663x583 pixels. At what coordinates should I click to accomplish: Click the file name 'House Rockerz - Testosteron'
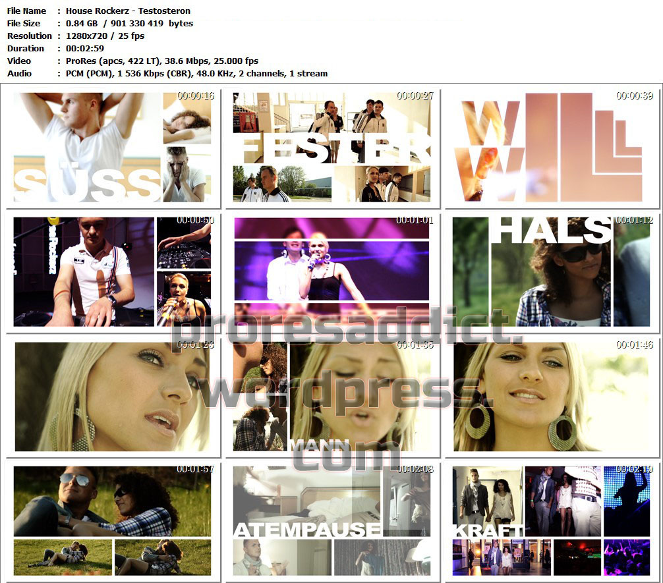129,11
